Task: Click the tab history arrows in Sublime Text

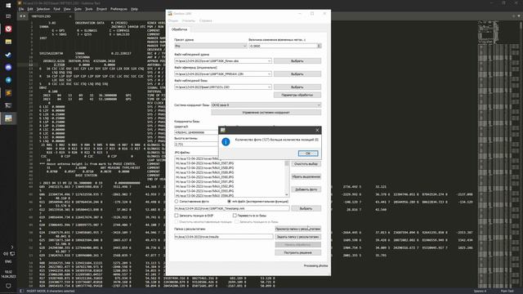Action: pyautogui.click(x=22, y=16)
